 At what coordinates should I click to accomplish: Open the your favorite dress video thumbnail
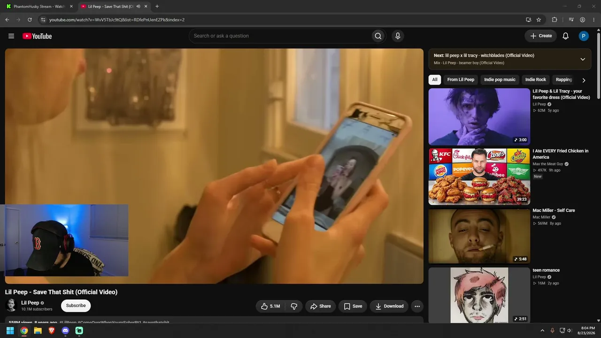(479, 117)
